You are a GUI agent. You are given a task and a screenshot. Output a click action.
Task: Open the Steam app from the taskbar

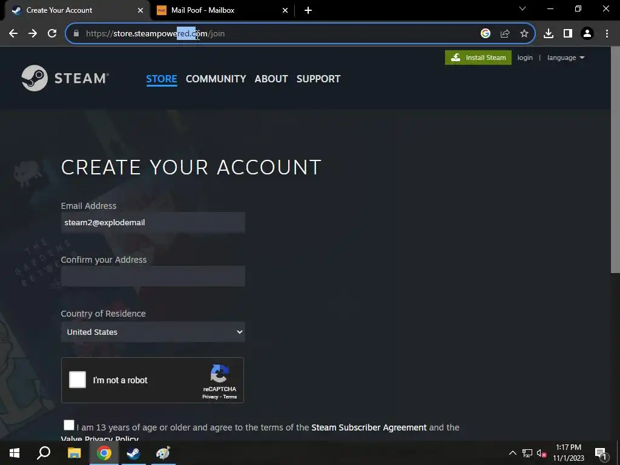pyautogui.click(x=133, y=453)
